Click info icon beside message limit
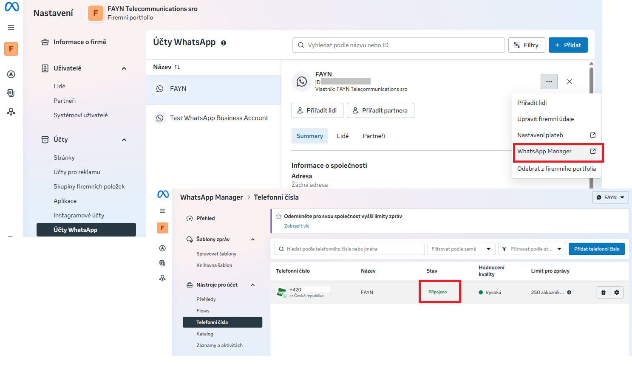This screenshot has width=632, height=366. 569,292
